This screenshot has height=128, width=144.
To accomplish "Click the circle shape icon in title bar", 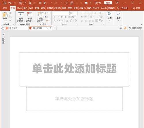I will click(67, 3).
